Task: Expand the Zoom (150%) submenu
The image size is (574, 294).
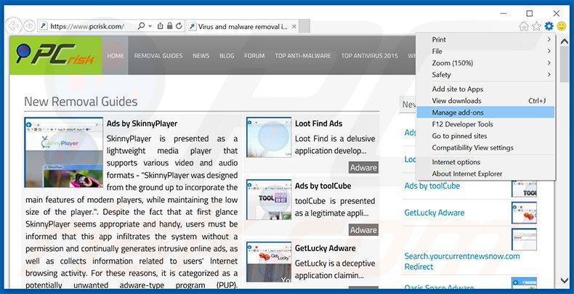Action: pyautogui.click(x=485, y=63)
